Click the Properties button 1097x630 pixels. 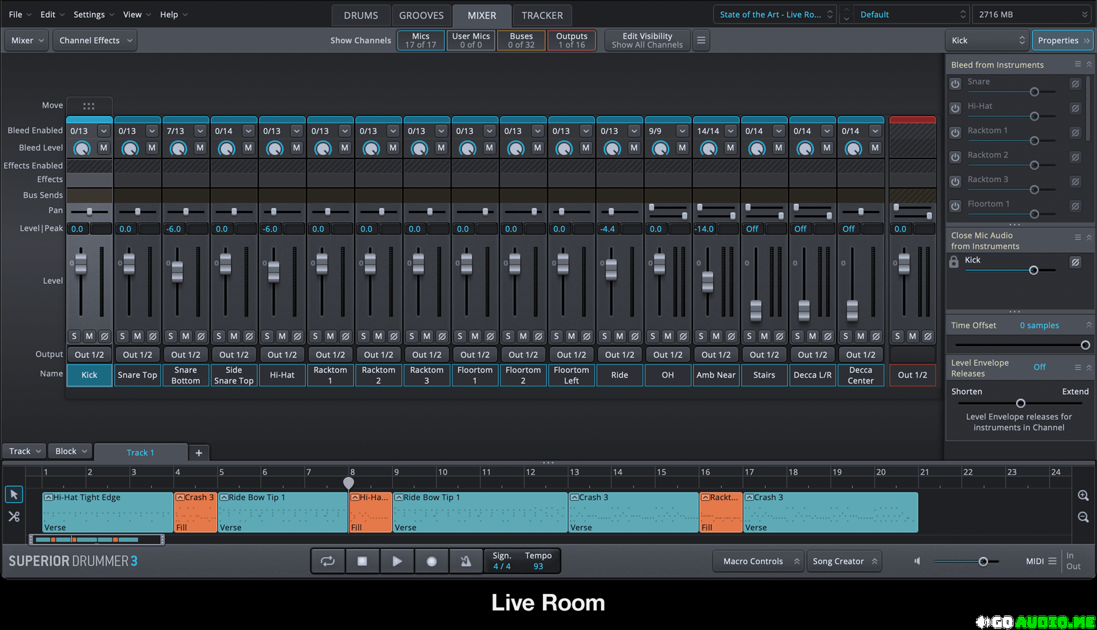(1063, 40)
